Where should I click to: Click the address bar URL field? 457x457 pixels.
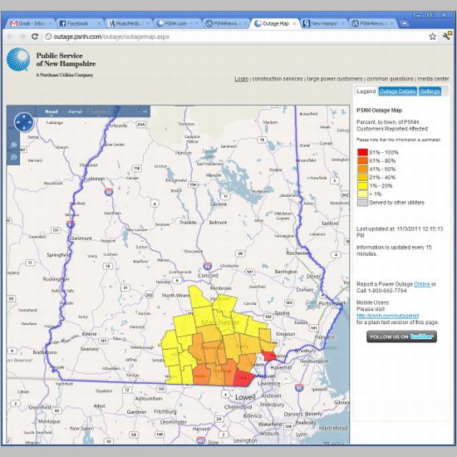click(236, 37)
